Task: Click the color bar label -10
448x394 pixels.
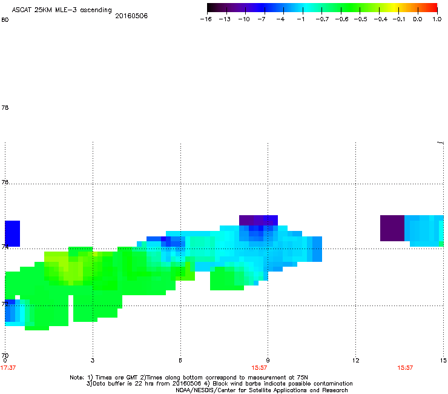Action: 244,19
